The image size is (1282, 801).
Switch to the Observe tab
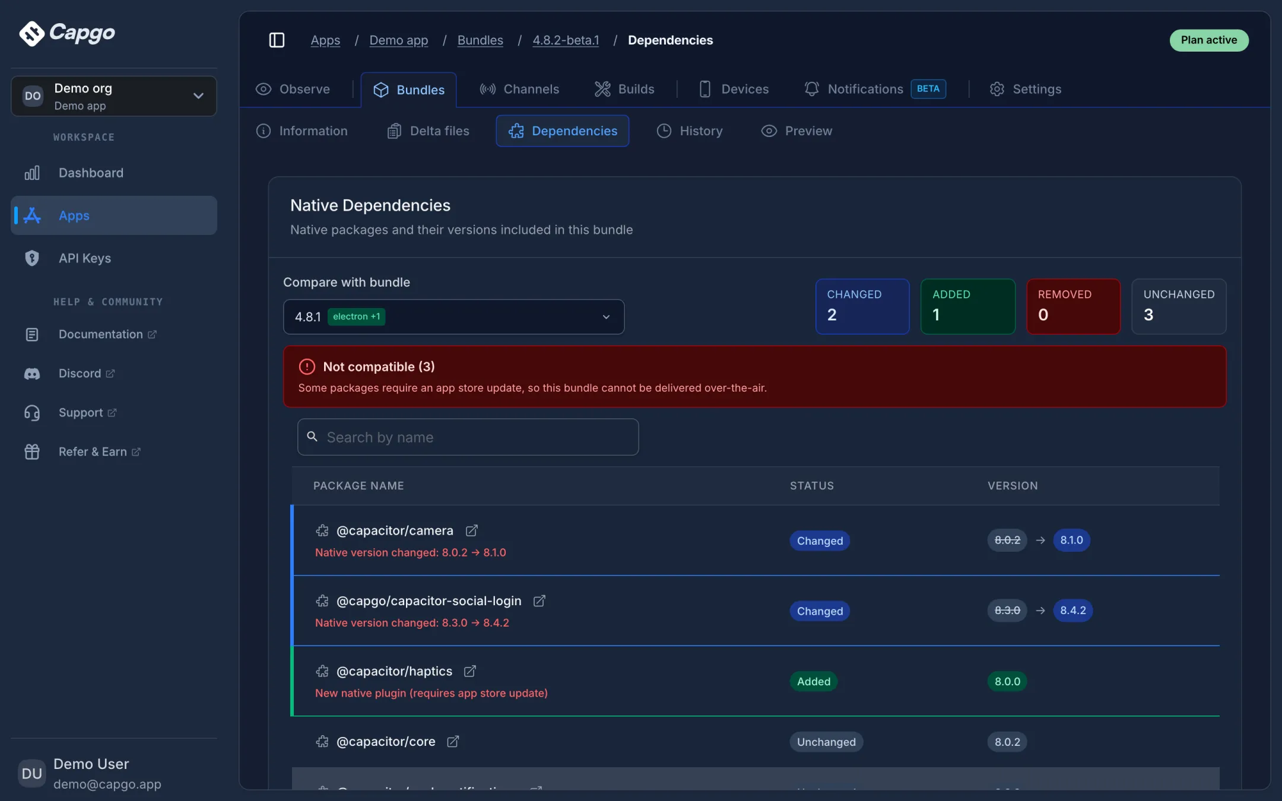[x=293, y=89]
